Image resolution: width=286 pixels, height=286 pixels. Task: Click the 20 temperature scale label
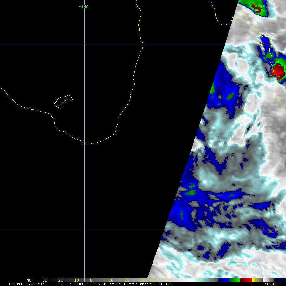61,280
